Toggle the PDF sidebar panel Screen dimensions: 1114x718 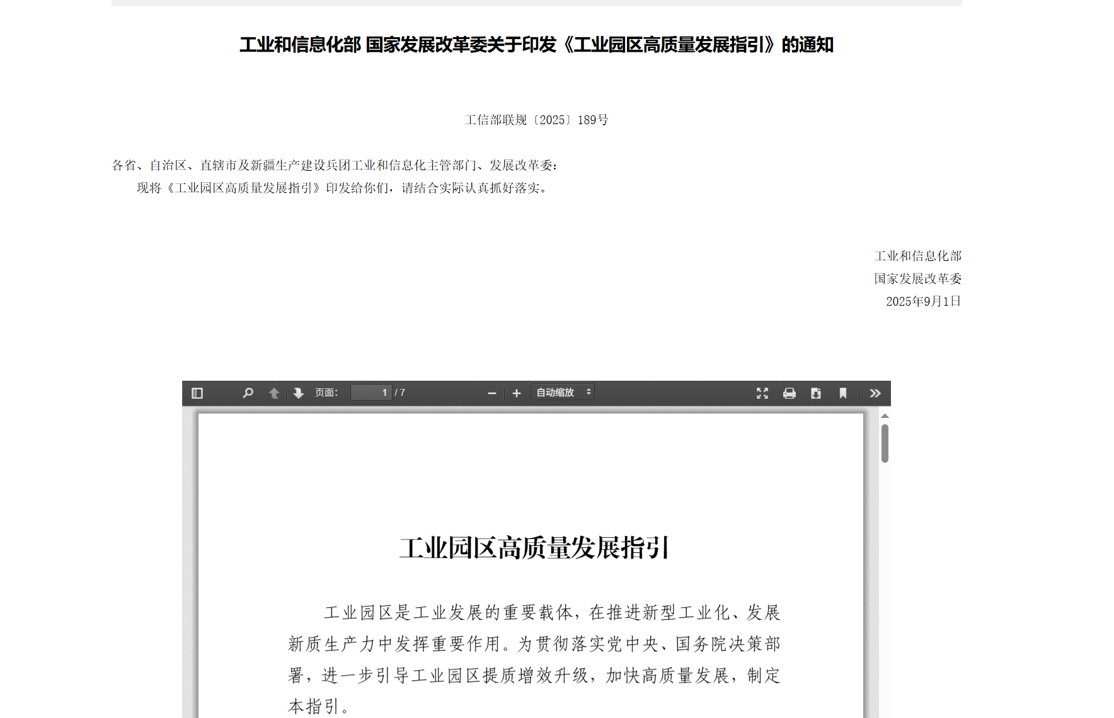(x=197, y=393)
